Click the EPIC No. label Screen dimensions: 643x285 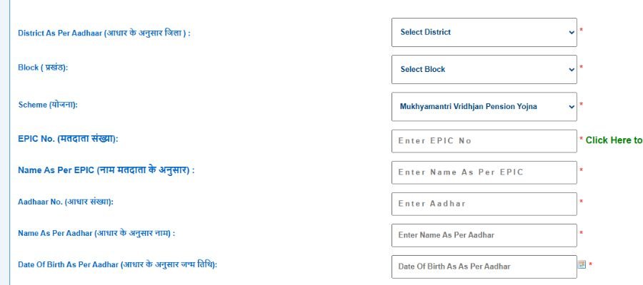click(68, 139)
